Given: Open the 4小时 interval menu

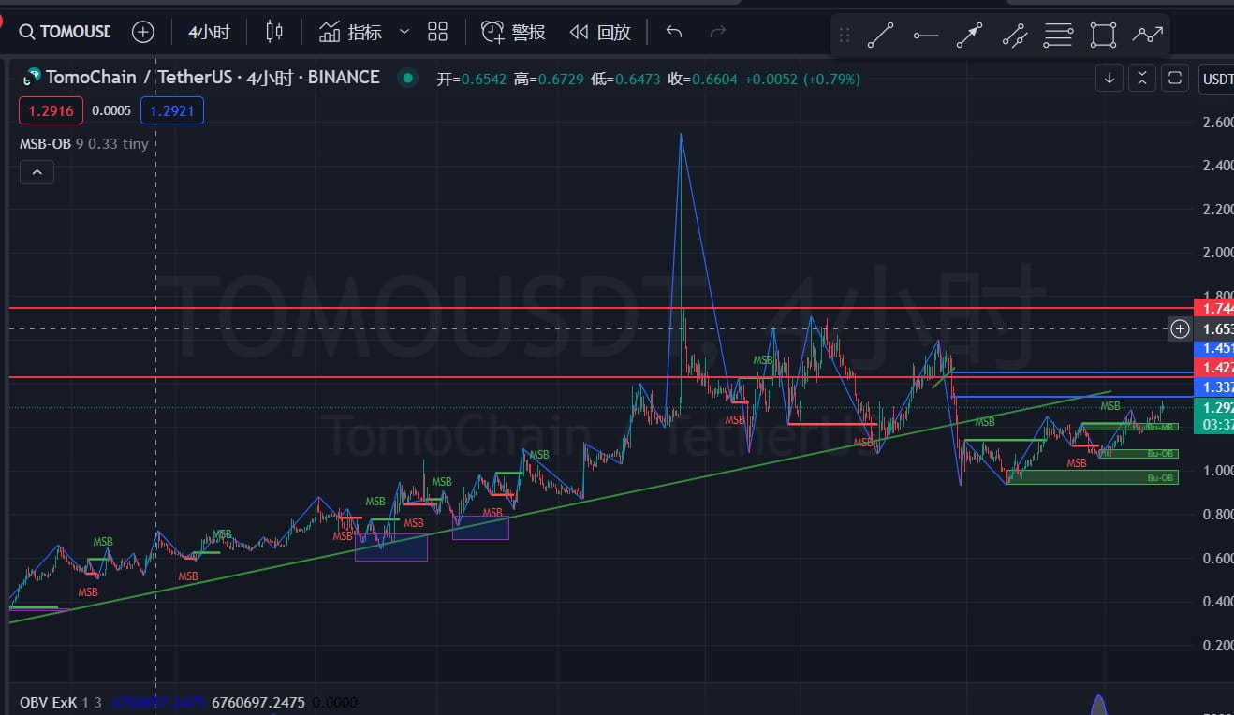Looking at the screenshot, I should coord(209,33).
